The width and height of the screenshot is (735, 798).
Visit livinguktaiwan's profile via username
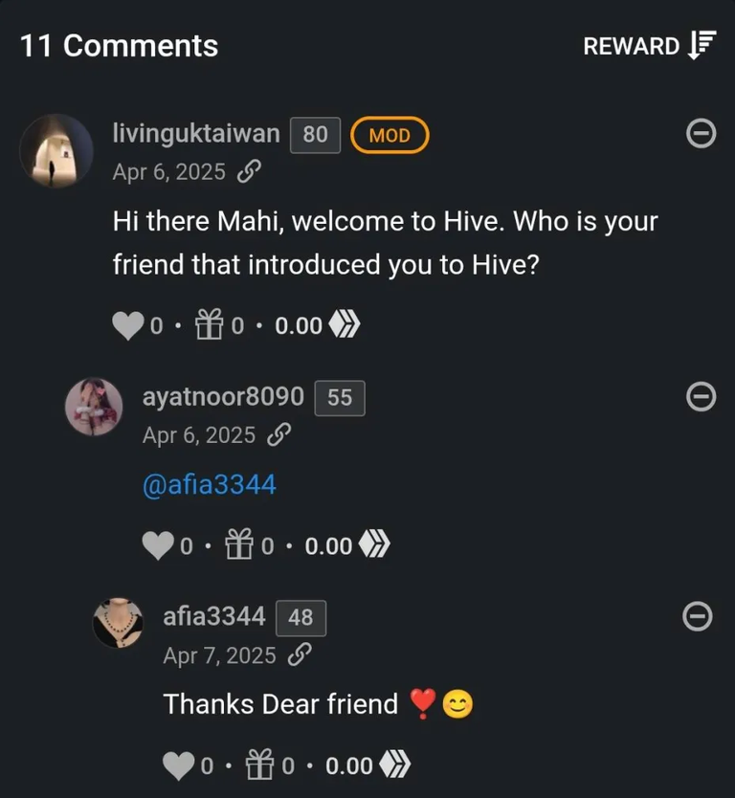tap(196, 134)
